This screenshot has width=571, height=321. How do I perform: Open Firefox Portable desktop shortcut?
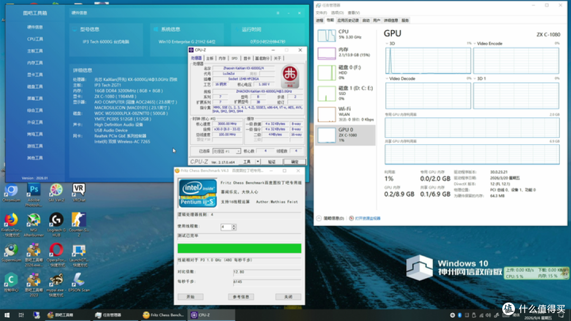11,225
